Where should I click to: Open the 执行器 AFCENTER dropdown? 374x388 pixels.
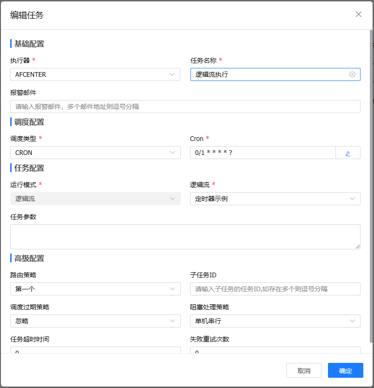click(95, 74)
